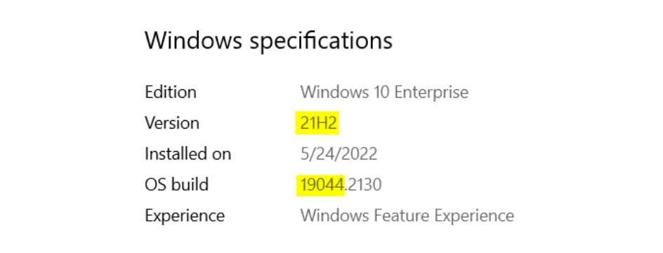Click the OS build label
The height and width of the screenshot is (253, 663).
coord(176,184)
